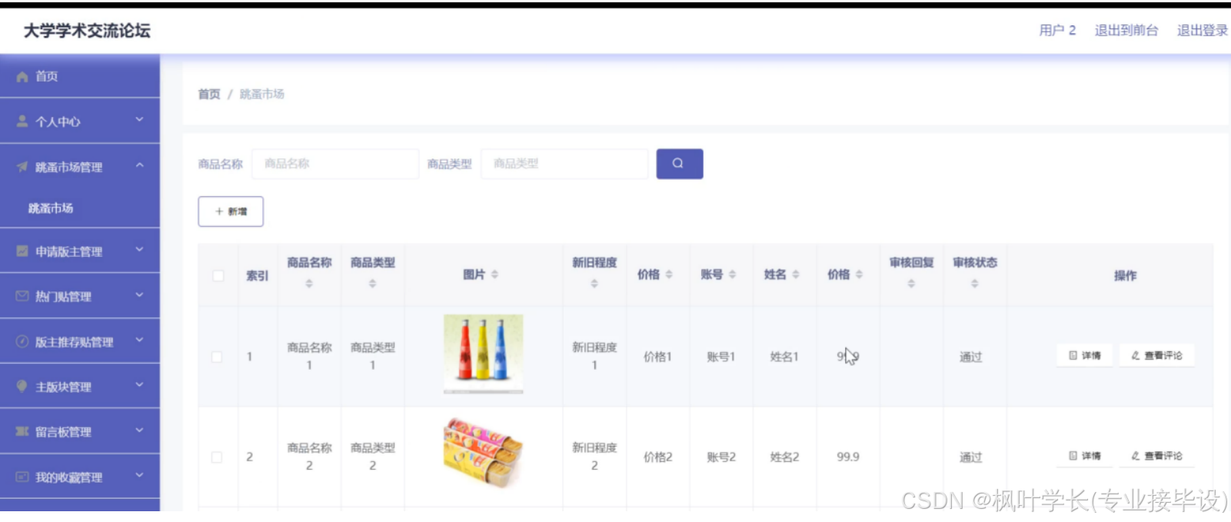
Task: Click 首页 breadcrumb link
Action: coord(209,94)
